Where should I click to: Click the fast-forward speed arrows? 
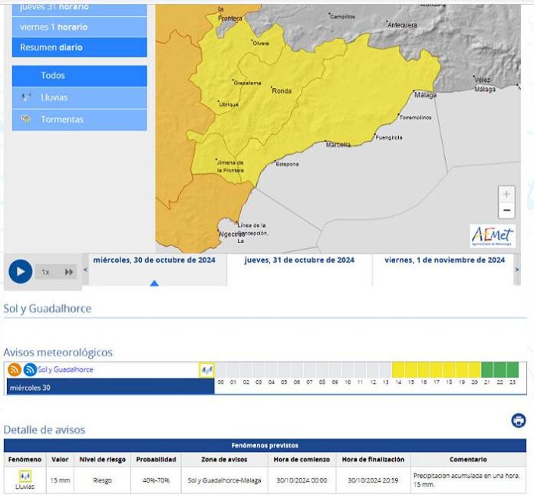pyautogui.click(x=69, y=272)
